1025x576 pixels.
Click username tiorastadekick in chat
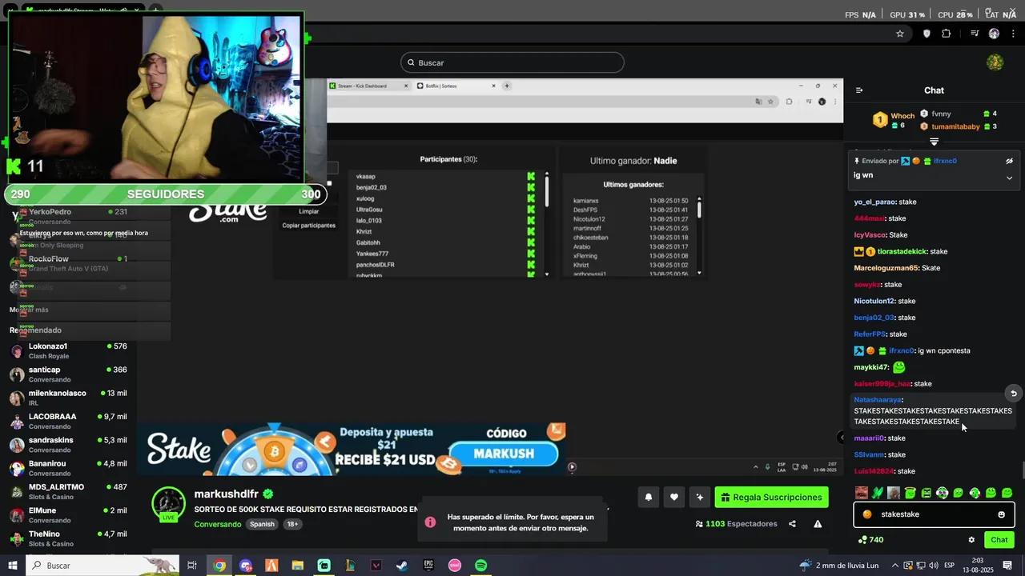pos(901,251)
